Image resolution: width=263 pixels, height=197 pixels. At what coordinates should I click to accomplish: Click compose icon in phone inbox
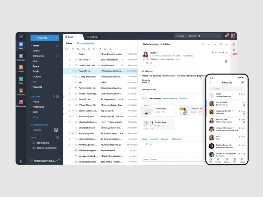tap(242, 82)
